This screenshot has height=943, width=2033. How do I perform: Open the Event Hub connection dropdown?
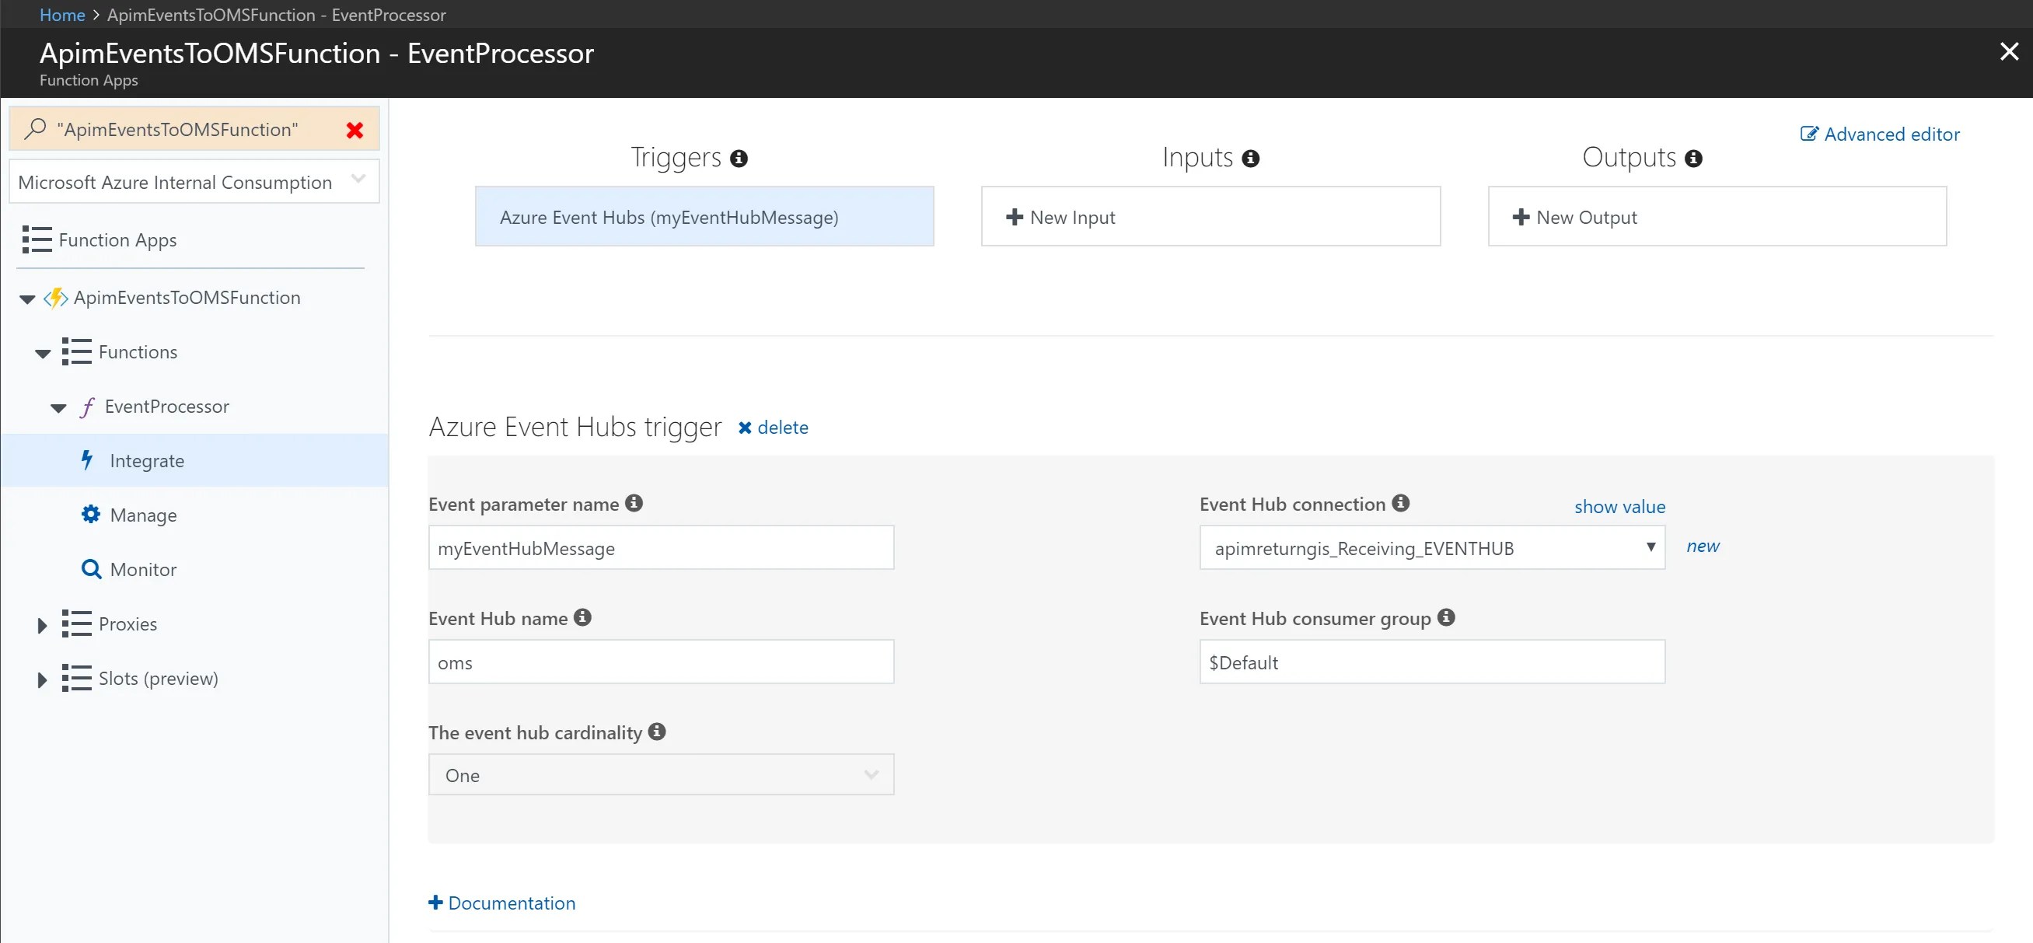(x=1432, y=547)
